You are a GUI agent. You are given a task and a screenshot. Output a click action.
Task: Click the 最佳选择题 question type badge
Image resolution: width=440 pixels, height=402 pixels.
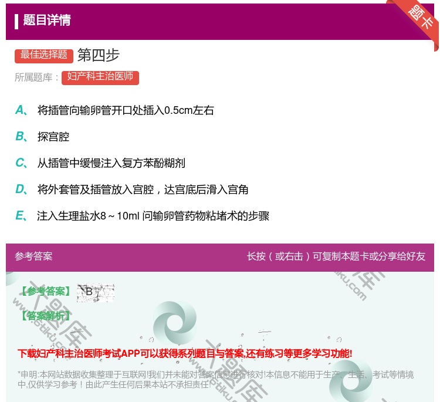pyautogui.click(x=44, y=56)
